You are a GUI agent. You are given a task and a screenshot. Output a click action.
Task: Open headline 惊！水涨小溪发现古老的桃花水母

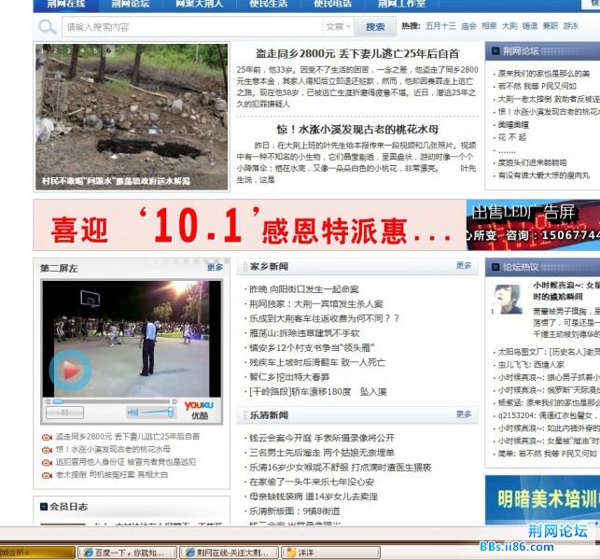(357, 130)
